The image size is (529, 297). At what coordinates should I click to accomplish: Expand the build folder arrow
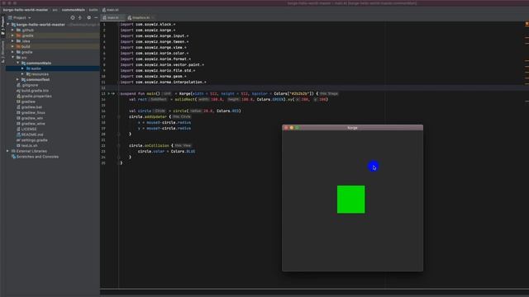click(13, 46)
